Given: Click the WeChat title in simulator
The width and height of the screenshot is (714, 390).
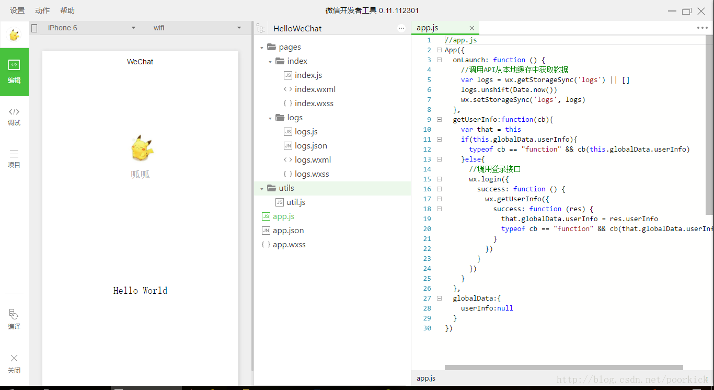Looking at the screenshot, I should pyautogui.click(x=140, y=62).
